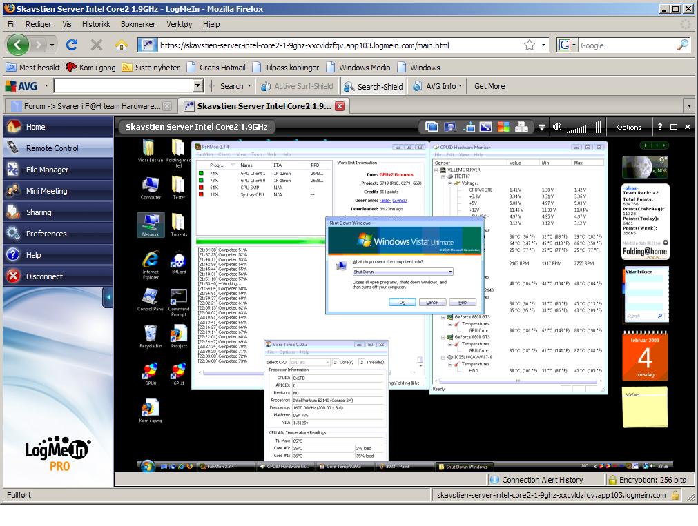Close the Skavstien Server browser tab
Viewport: 698px width, 526px height.
[x=340, y=106]
